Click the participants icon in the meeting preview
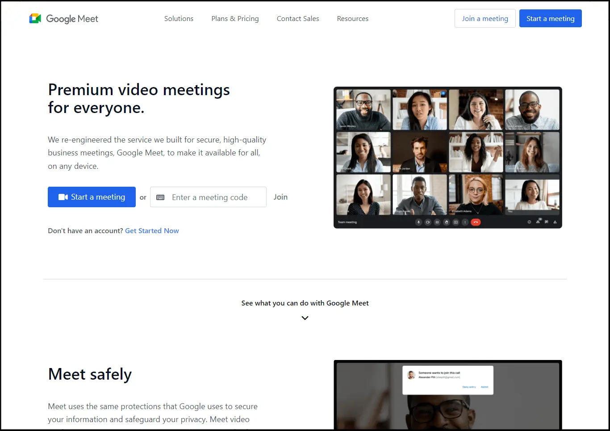 [538, 222]
